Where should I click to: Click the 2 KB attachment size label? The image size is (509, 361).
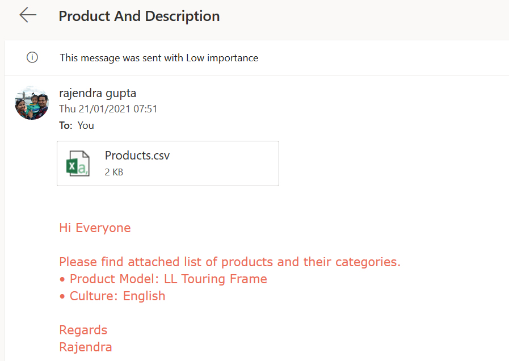point(114,172)
